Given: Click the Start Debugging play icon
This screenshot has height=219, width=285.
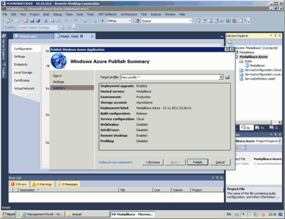Looking at the screenshot, I should (x=103, y=21).
